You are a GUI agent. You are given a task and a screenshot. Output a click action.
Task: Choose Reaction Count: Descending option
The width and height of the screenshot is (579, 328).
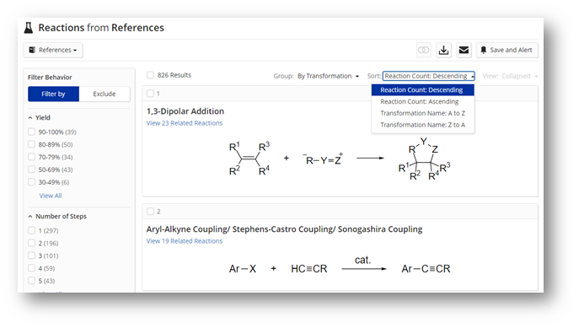pyautogui.click(x=423, y=89)
